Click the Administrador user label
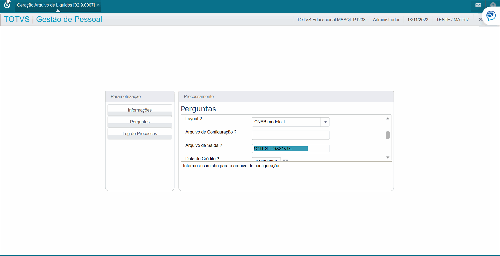 (x=386, y=20)
